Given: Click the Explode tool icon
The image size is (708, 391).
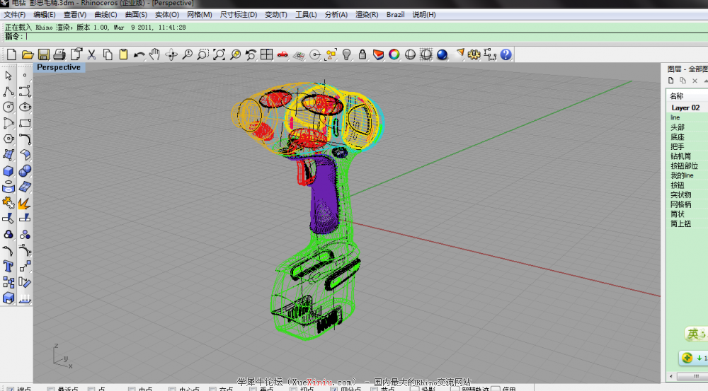Looking at the screenshot, I should [25, 203].
